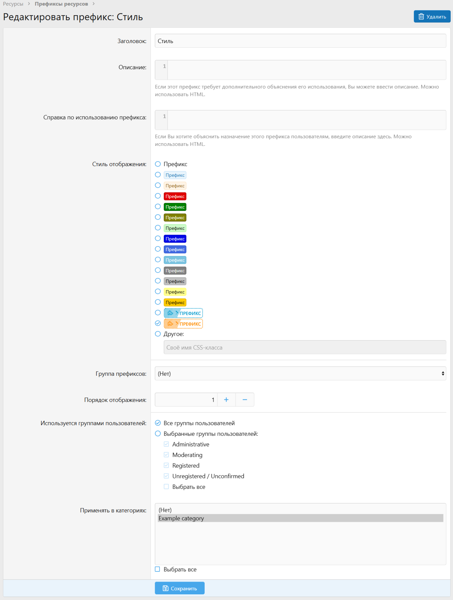This screenshot has width=453, height=600.
Task: Select the Другое display style radio
Action: coord(158,334)
